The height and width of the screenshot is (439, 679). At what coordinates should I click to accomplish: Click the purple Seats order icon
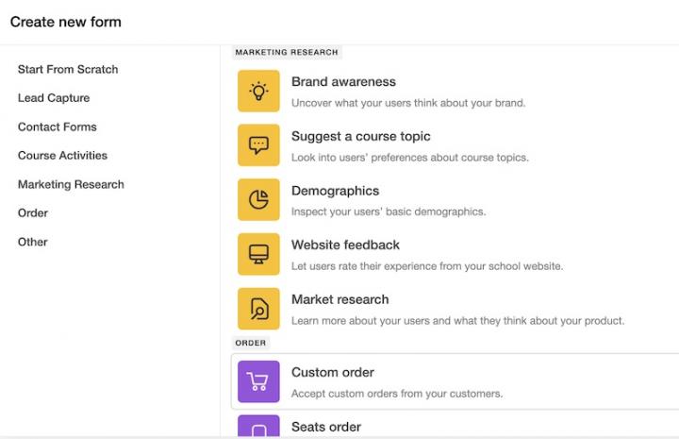(258, 428)
